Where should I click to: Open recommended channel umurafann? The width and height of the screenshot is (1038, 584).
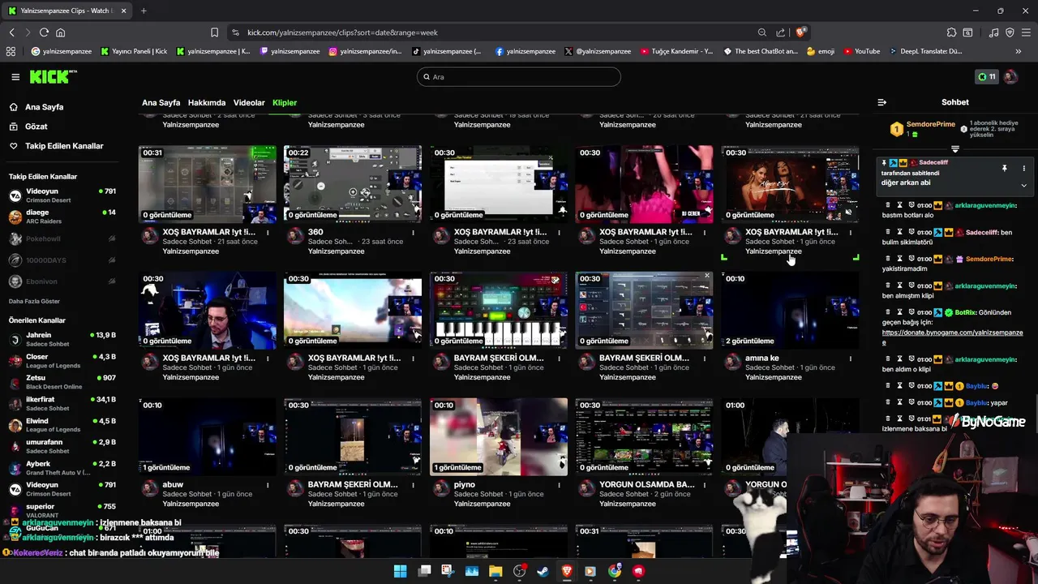tap(62, 446)
